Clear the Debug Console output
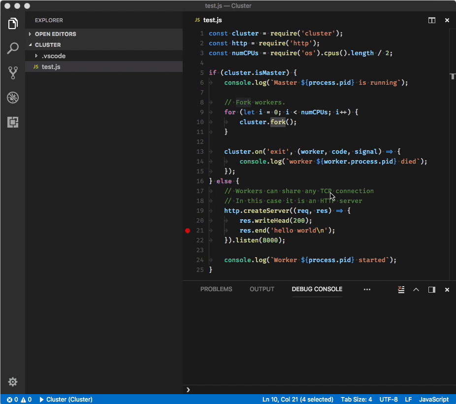Screen dimensions: 456x404 pos(401,290)
